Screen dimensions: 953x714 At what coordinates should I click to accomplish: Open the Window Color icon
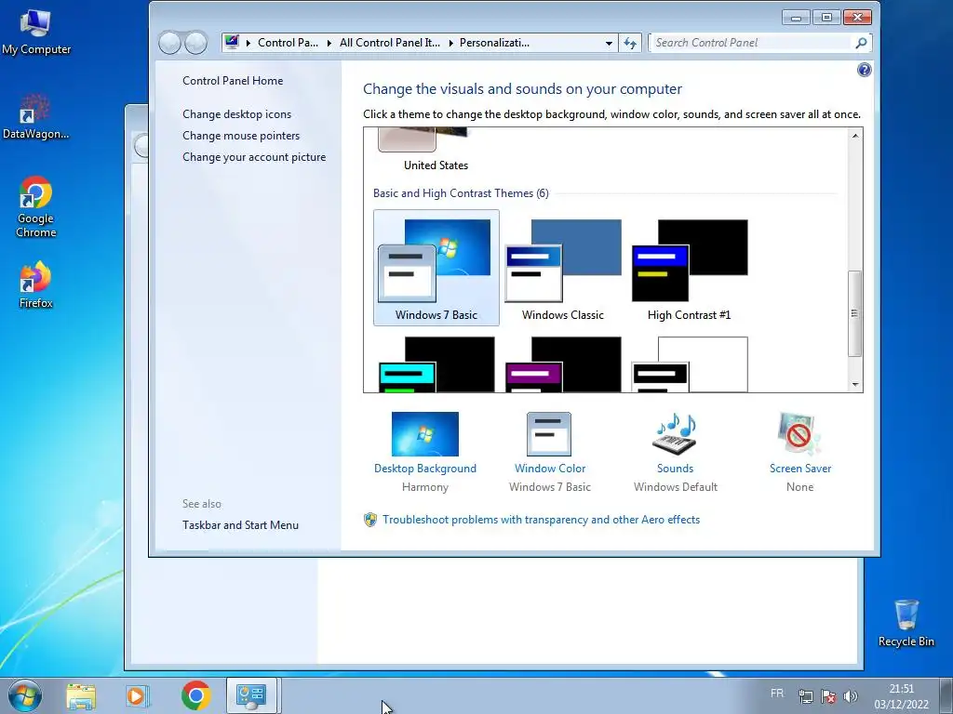click(x=549, y=433)
